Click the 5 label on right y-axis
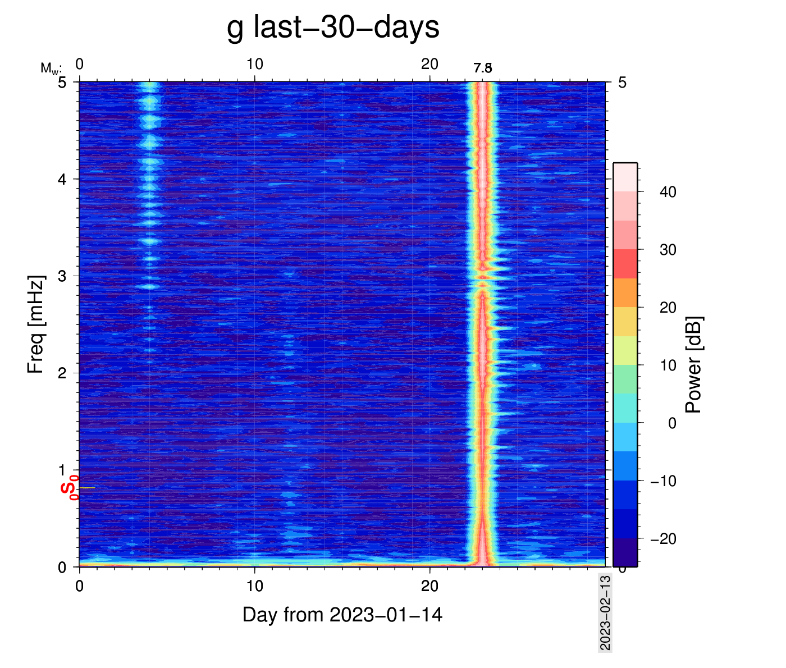786x668 pixels. (622, 83)
